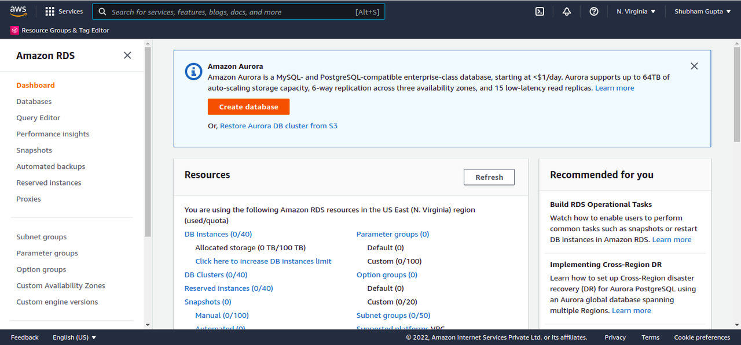Open the DB Clusters (0/40) link
Image resolution: width=741 pixels, height=345 pixels.
click(216, 274)
